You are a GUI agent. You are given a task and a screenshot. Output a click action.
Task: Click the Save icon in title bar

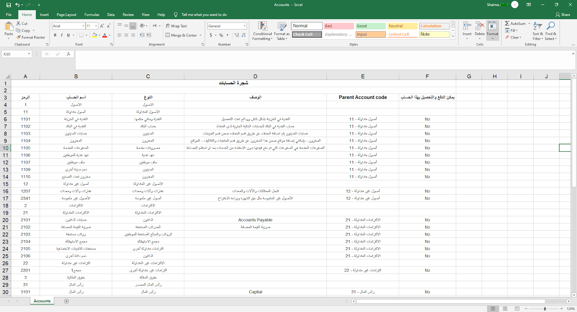[9, 5]
